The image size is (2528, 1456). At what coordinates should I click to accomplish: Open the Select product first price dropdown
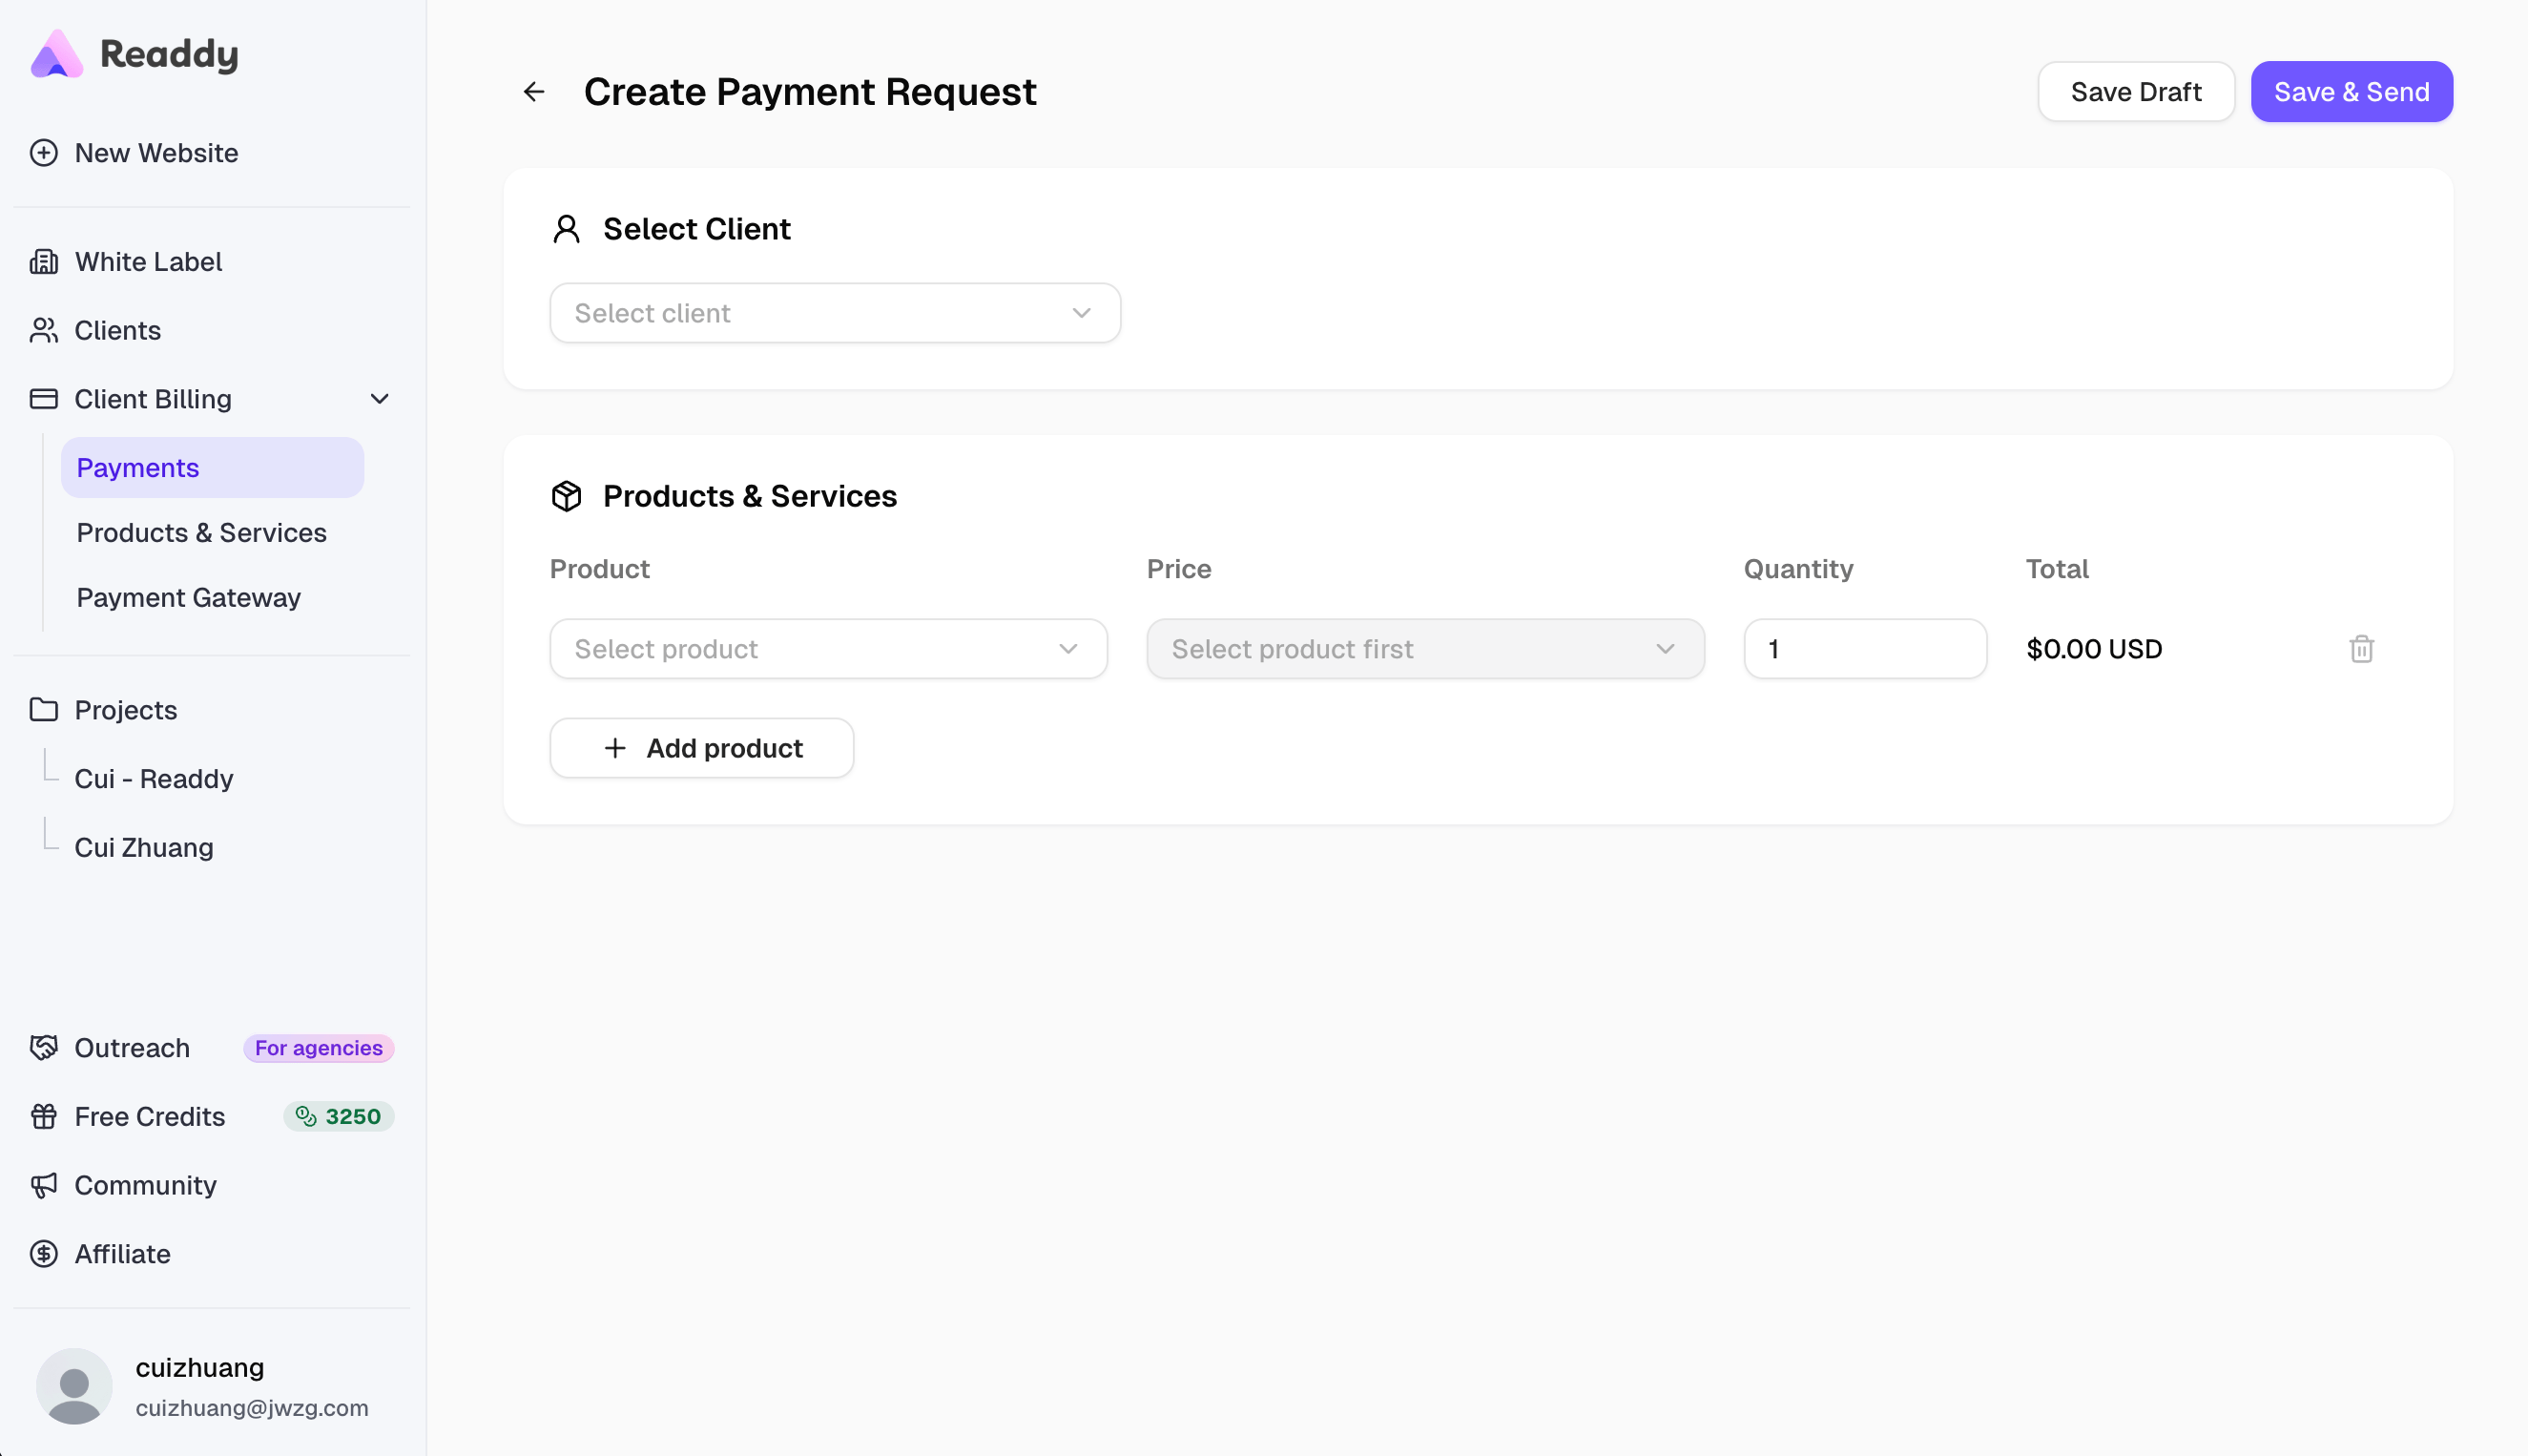pyautogui.click(x=1425, y=649)
